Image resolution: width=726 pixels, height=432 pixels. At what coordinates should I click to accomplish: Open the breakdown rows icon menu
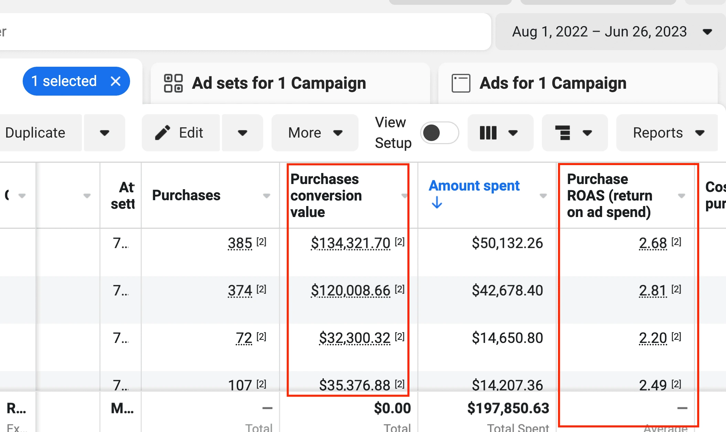coord(563,133)
